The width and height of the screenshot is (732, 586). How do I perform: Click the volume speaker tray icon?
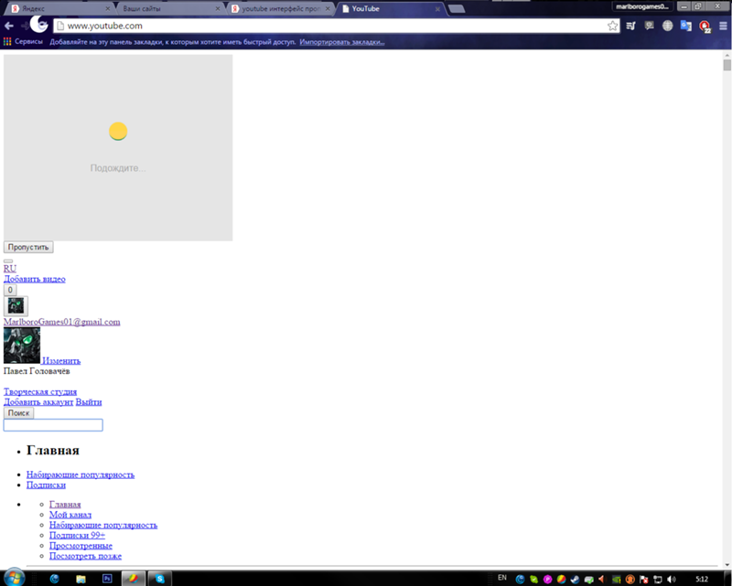point(672,579)
